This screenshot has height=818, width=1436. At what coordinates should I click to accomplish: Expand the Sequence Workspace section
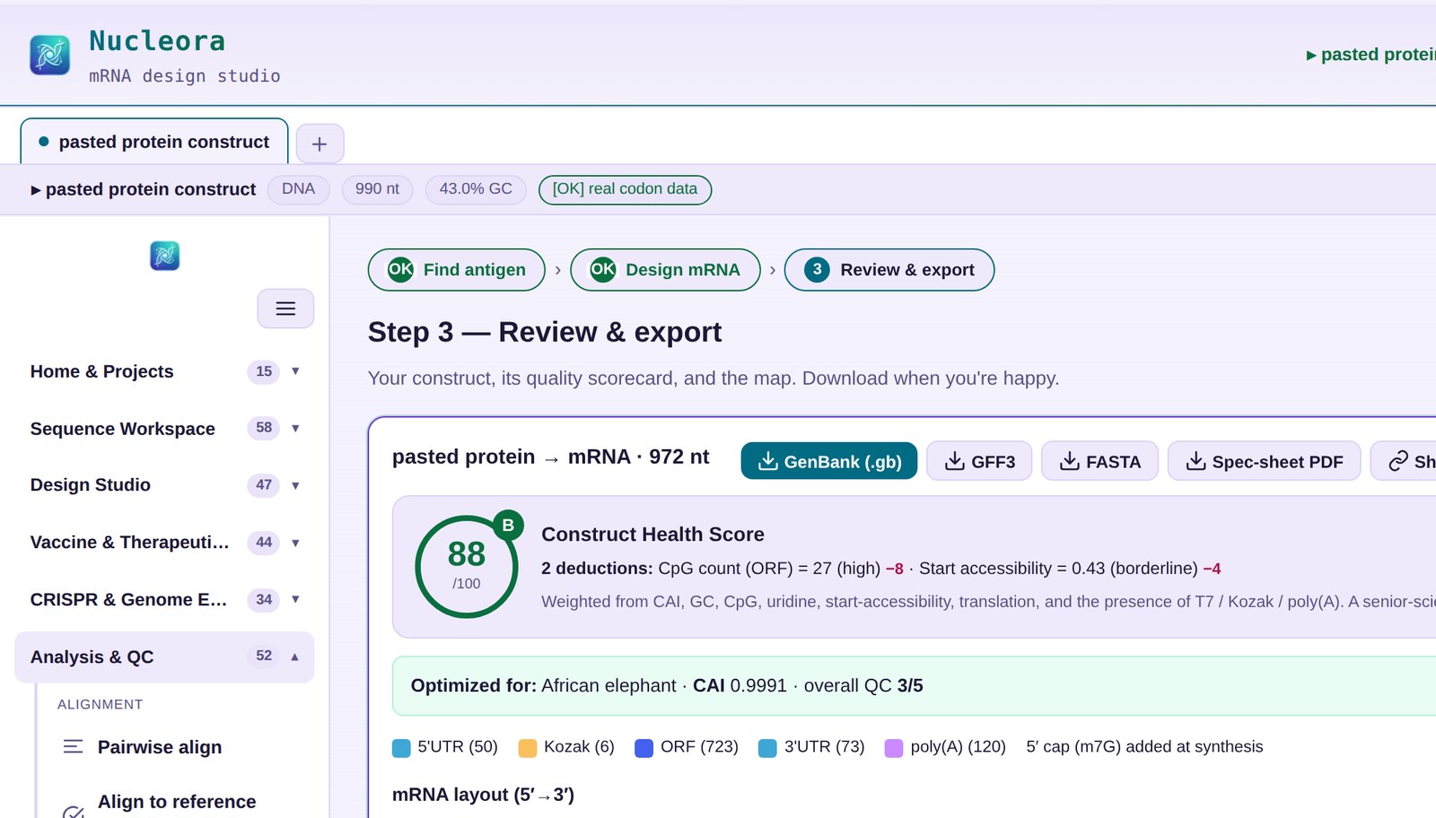pyautogui.click(x=164, y=429)
